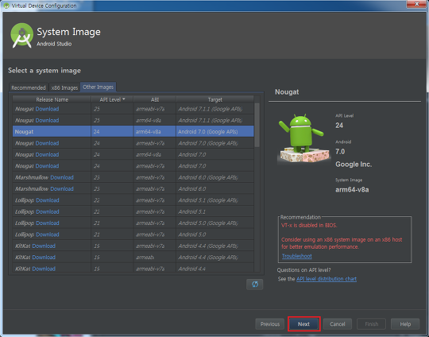
Task: Close the Virtual Device Configuration window
Action: point(416,4)
